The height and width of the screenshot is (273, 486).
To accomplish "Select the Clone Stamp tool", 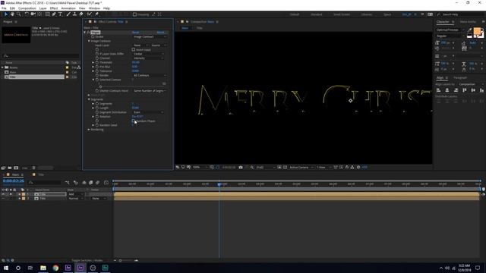I will [x=74, y=14].
